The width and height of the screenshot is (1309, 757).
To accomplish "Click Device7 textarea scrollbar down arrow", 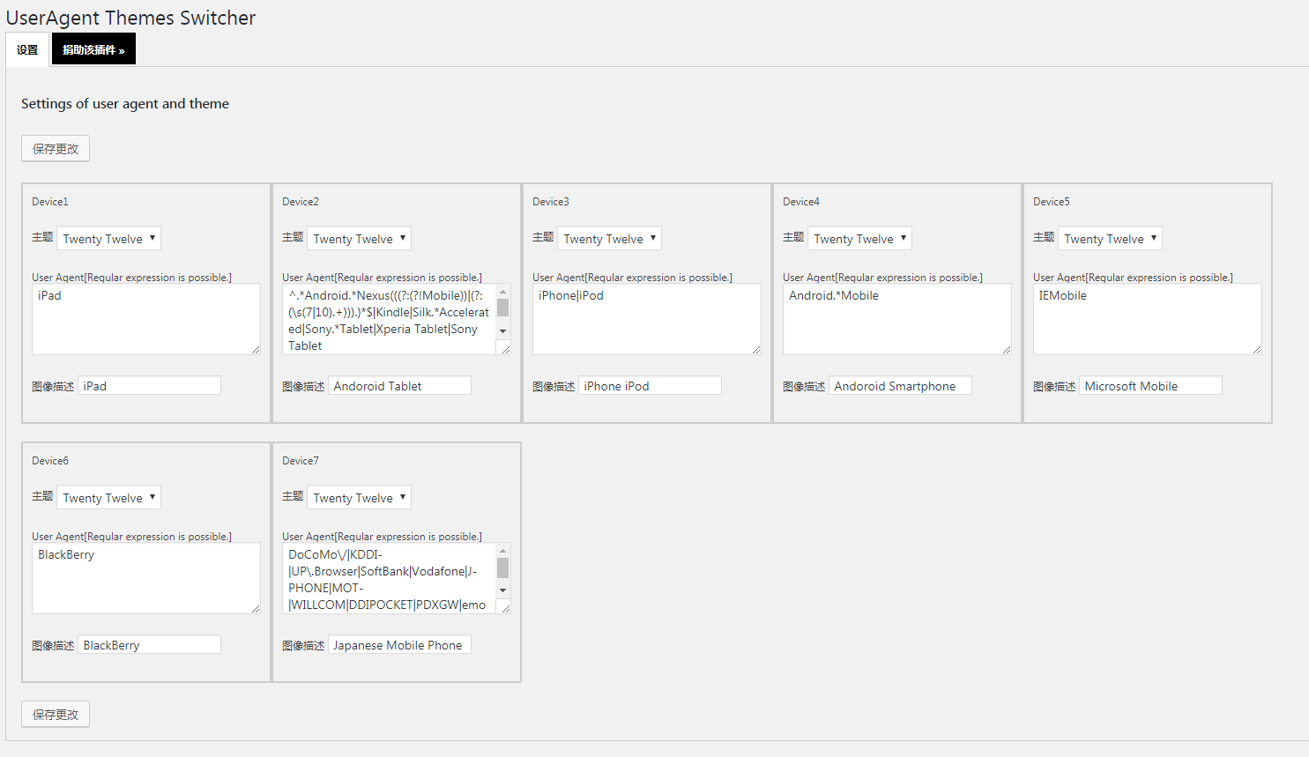I will 503,590.
